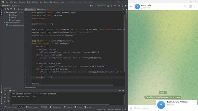
Task: Select Scratches and Consoles item
Action: click(15, 25)
